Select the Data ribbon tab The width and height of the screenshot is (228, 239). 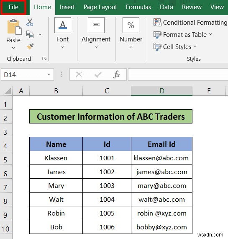pyautogui.click(x=167, y=7)
